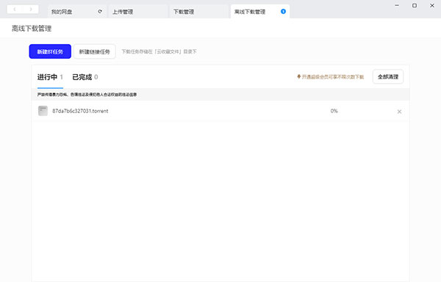This screenshot has width=441, height=282.
Task: Click the blue badge on 离线下载管理 tab
Action: tap(283, 11)
